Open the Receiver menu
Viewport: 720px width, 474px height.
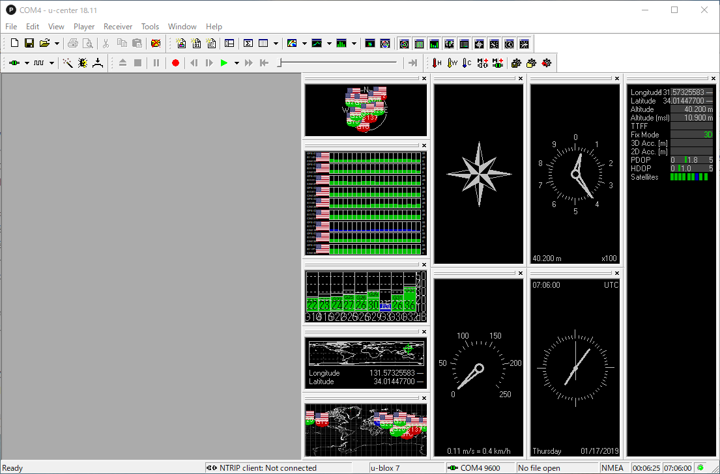point(118,27)
